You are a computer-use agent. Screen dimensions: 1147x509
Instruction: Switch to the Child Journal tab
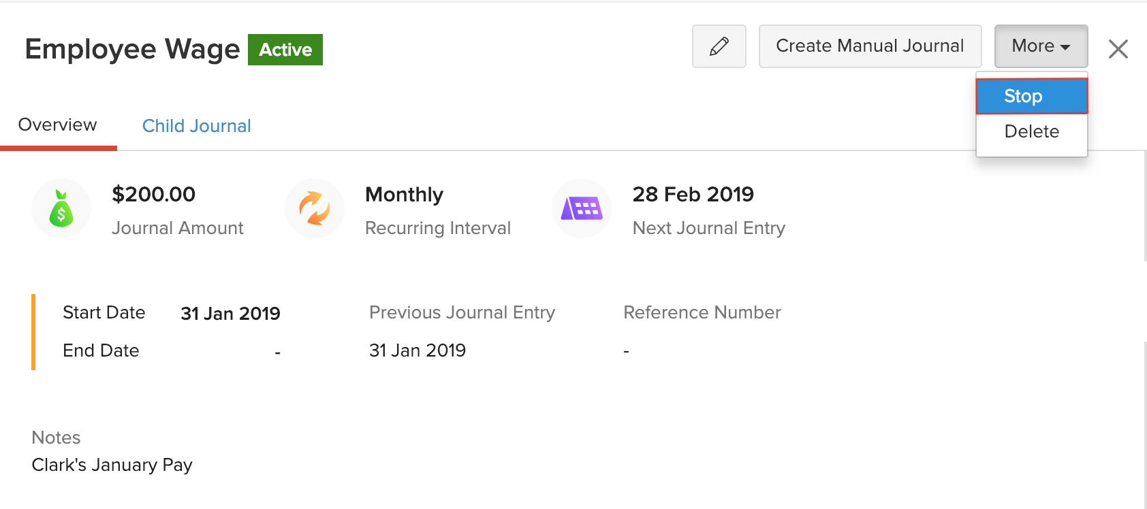(x=196, y=125)
